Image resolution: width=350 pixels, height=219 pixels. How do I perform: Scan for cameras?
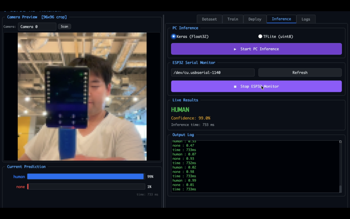(65, 26)
